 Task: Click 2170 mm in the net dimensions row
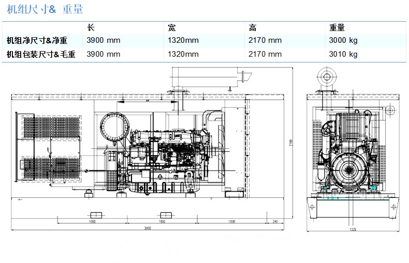265,40
